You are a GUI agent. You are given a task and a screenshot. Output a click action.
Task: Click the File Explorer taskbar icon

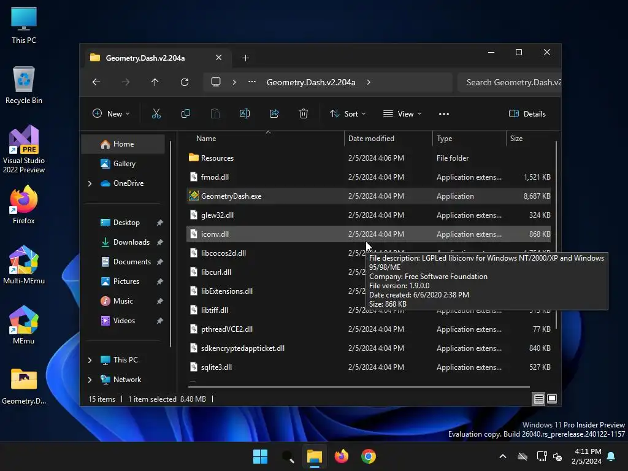315,456
